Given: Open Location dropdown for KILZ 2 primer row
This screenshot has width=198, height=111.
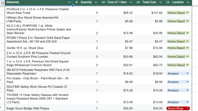Looking at the screenshot, I should 187,33.
